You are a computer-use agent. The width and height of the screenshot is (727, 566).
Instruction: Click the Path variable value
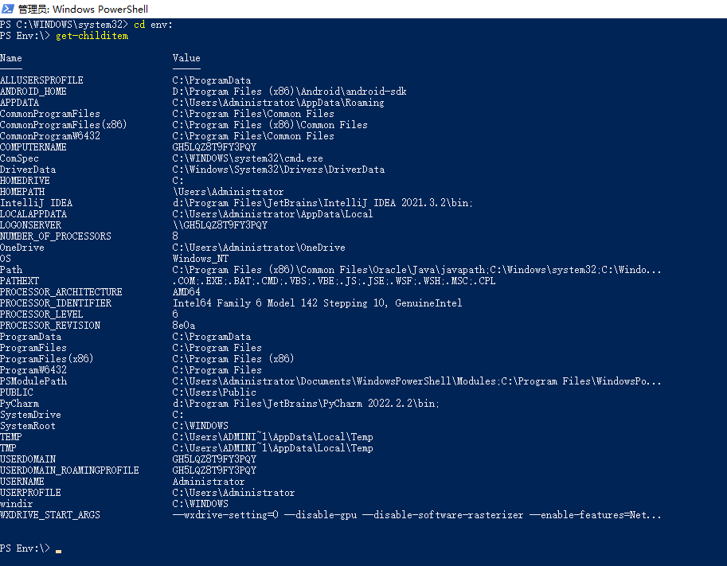coord(398,269)
